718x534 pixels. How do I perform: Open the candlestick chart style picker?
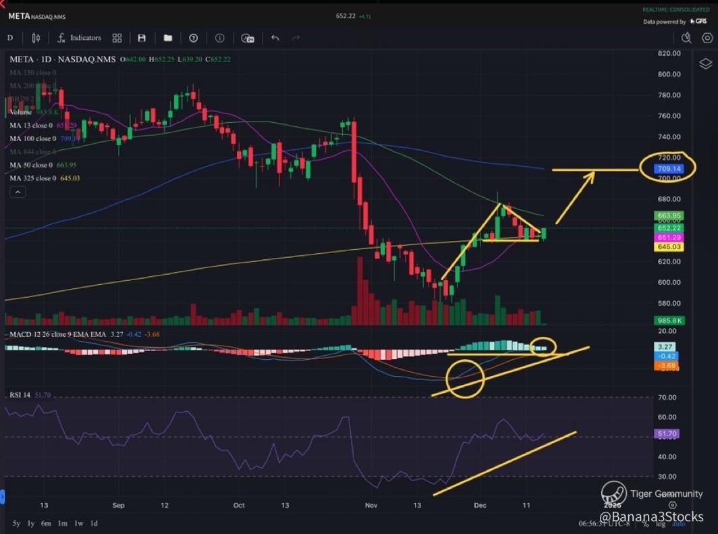(x=36, y=38)
